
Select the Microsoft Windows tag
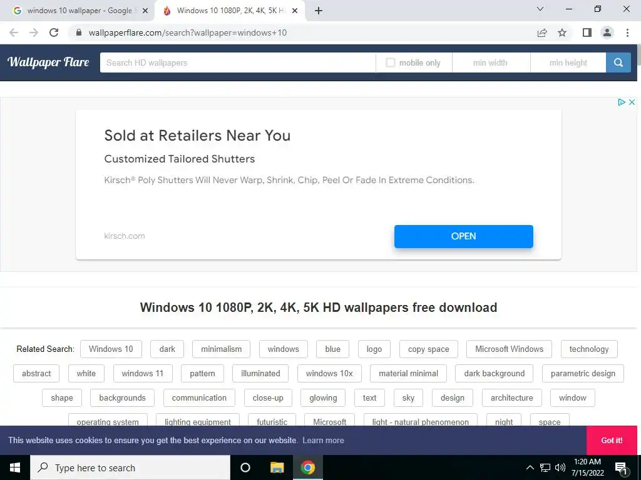coord(509,349)
